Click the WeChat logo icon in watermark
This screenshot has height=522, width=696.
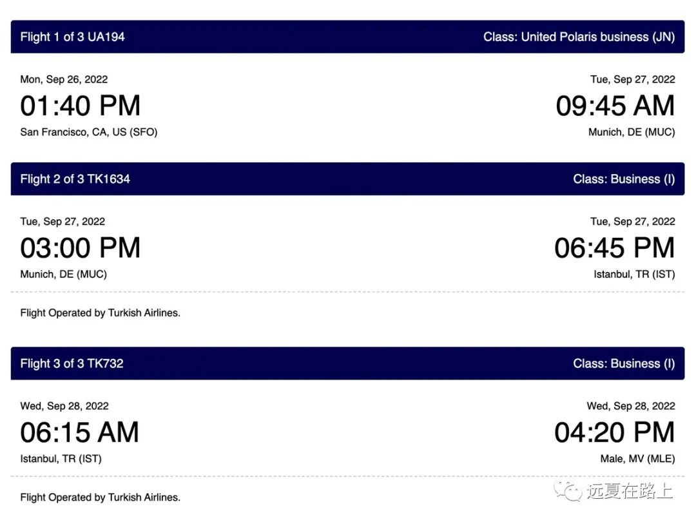567,491
